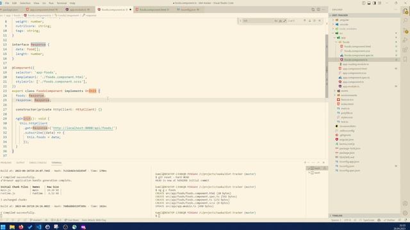410x230 pixels.
Task: Open angular.json in explorer
Action: (365, 139)
